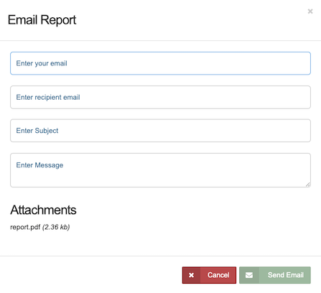The image size is (321, 293).
Task: Click the X icon on the Cancel button
Action: (191, 275)
